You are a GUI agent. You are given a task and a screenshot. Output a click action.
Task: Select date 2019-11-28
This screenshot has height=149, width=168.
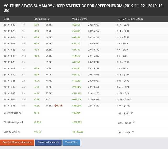(x=9, y=62)
